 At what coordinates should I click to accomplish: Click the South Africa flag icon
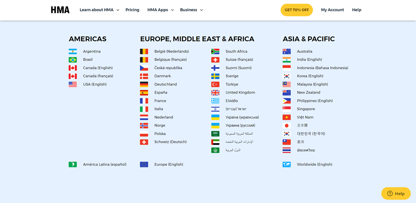pyautogui.click(x=215, y=51)
